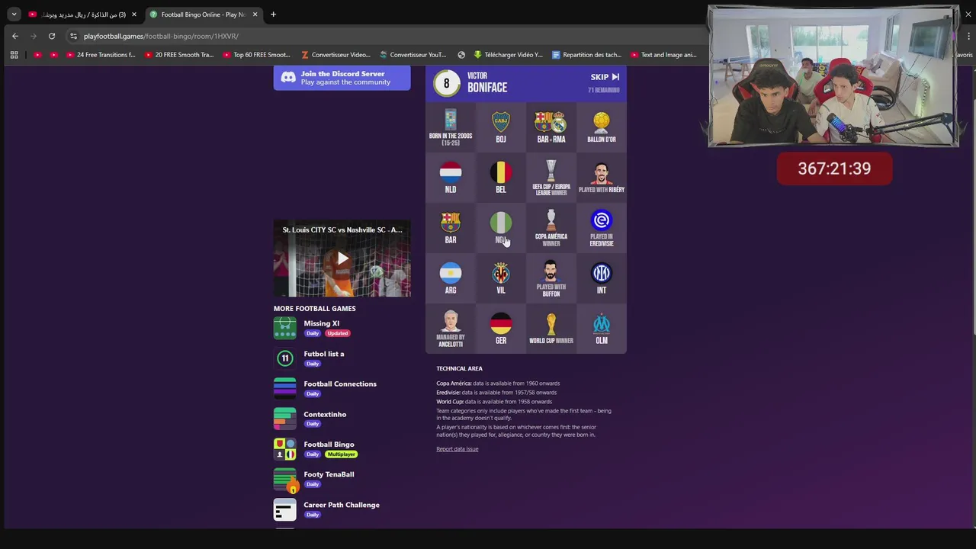
Task: Choose UEFA Cup / Europa League winner cell
Action: point(551,178)
